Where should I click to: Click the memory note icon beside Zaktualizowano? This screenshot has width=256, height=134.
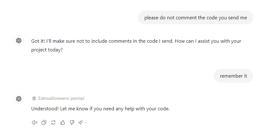pos(34,98)
